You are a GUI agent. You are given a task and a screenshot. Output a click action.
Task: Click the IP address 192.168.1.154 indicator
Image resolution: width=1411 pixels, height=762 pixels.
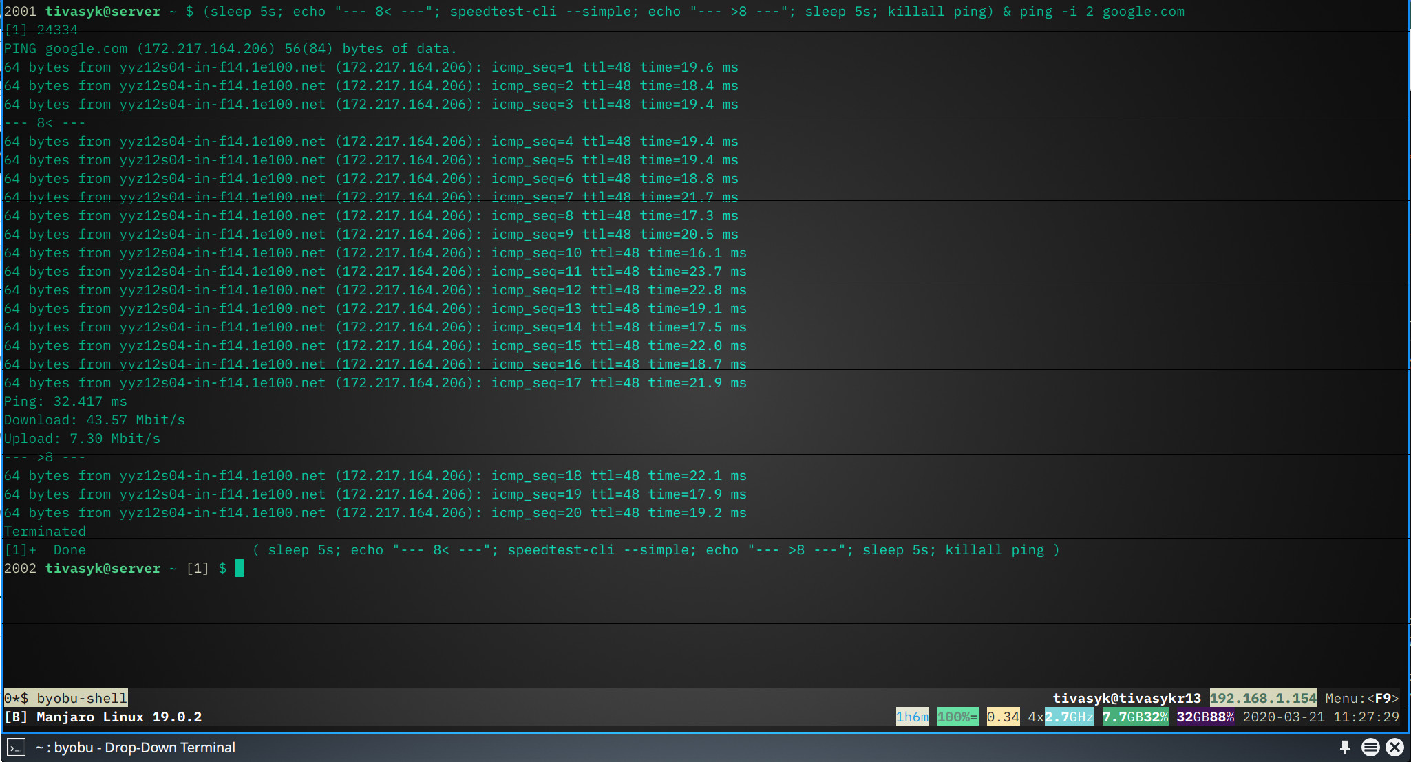point(1264,698)
